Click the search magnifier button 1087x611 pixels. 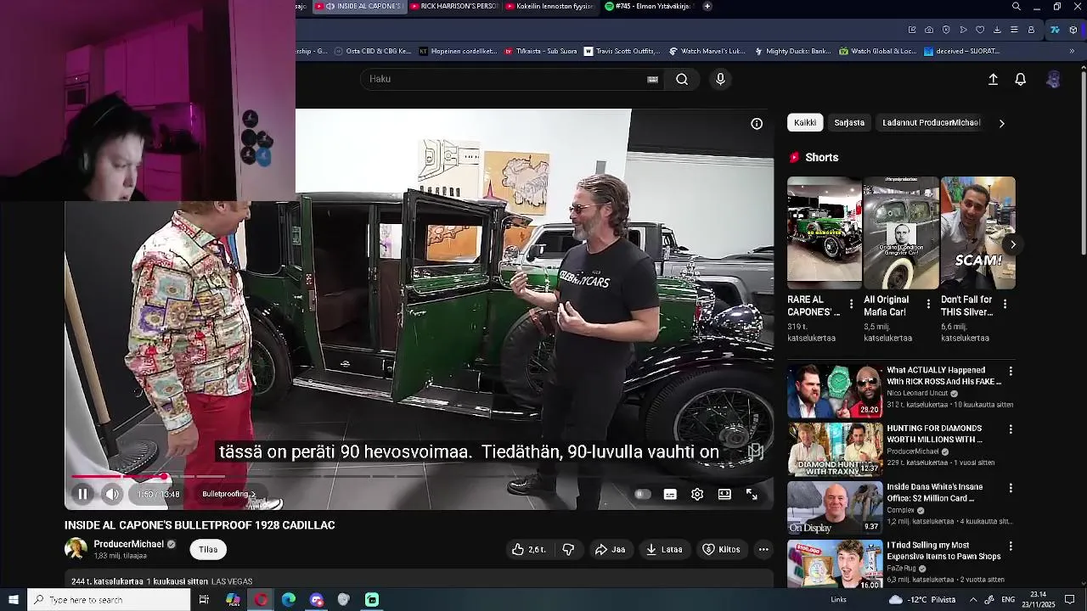[682, 79]
